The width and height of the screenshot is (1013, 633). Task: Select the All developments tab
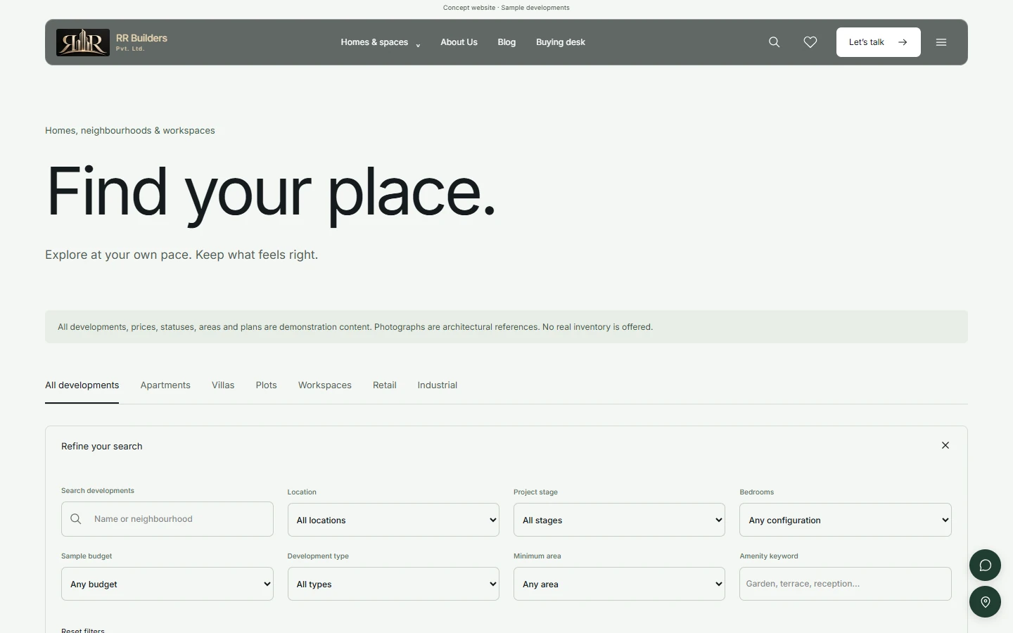[x=82, y=385]
